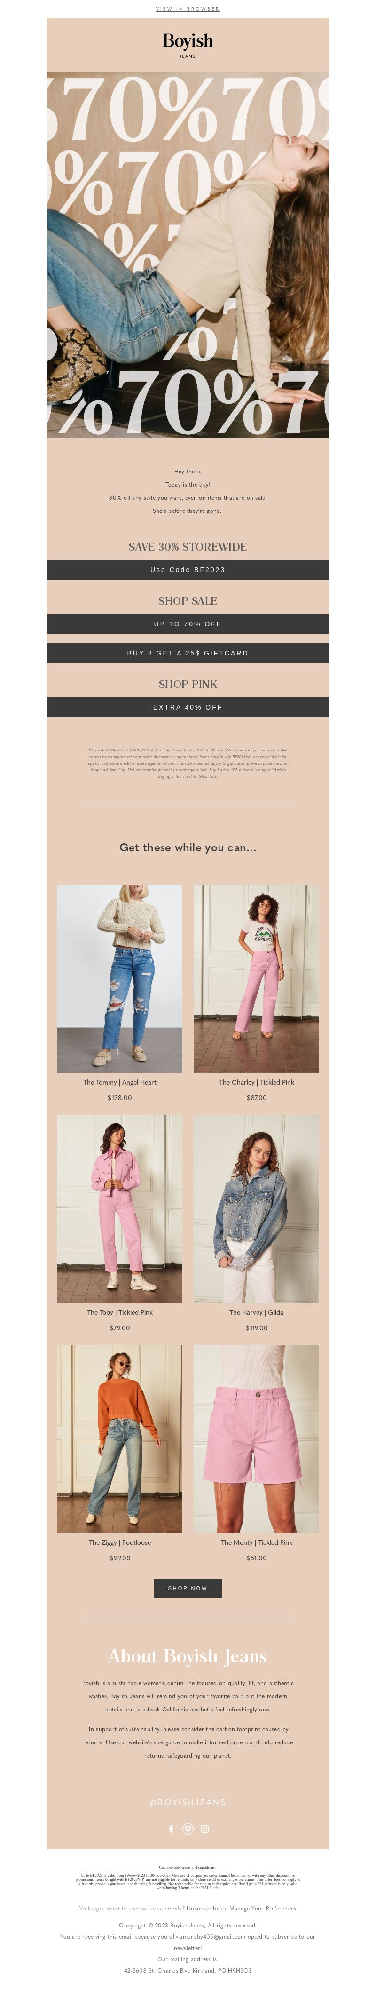The image size is (376, 1998).
Task: Open the Facebook icon link
Action: pos(172,1828)
